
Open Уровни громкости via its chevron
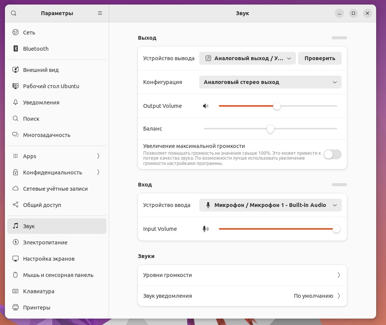(x=339, y=275)
